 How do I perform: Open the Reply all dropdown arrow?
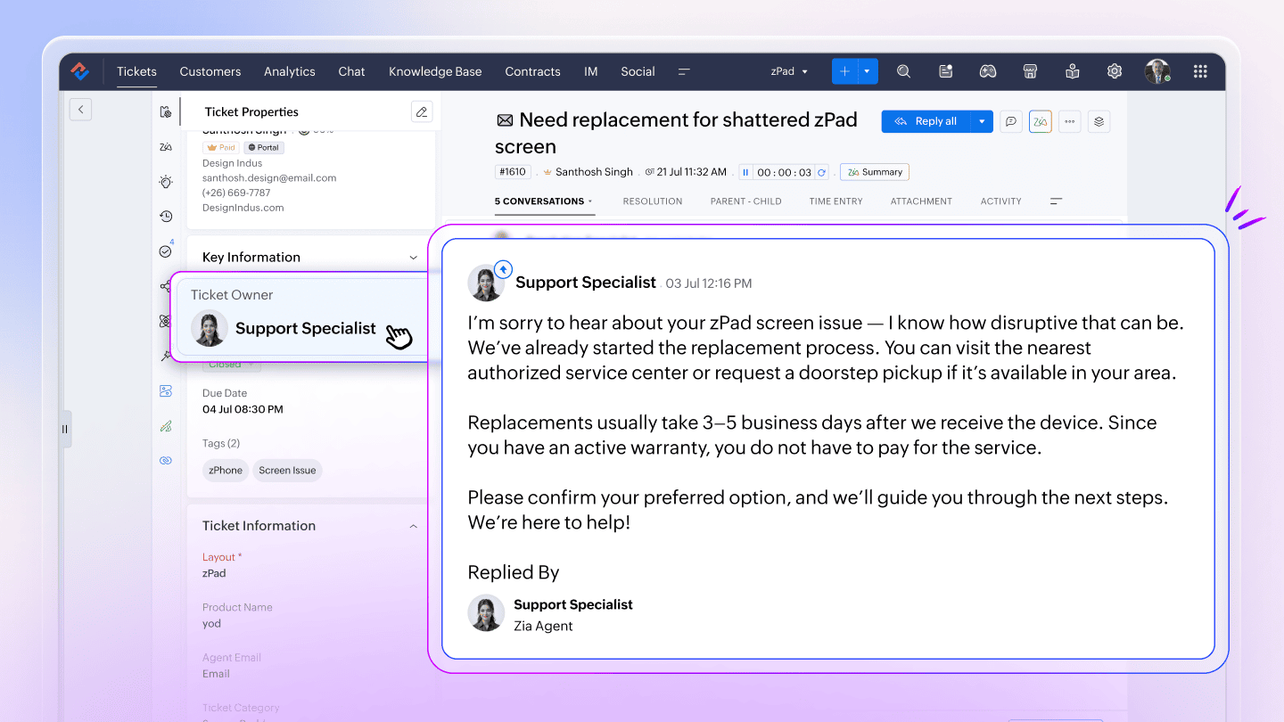pyautogui.click(x=982, y=121)
